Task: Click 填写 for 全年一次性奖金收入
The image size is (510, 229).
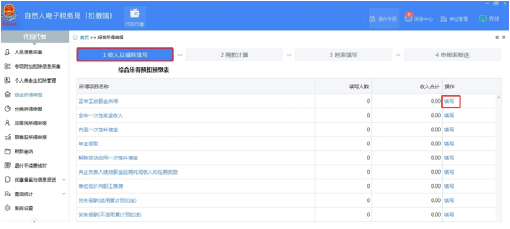Action: click(449, 115)
